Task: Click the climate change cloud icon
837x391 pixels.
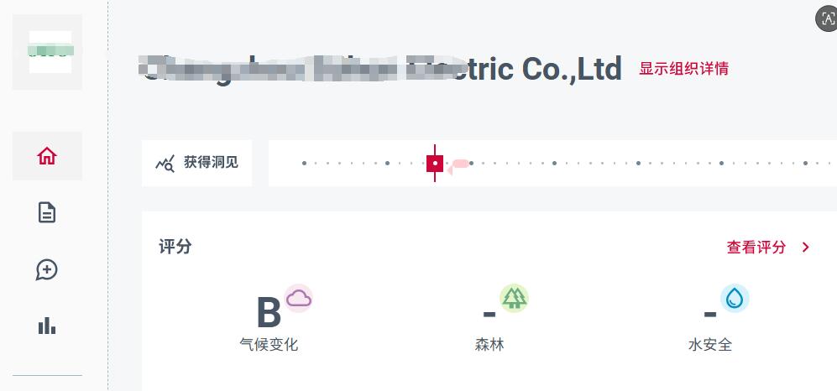Action: 298,298
